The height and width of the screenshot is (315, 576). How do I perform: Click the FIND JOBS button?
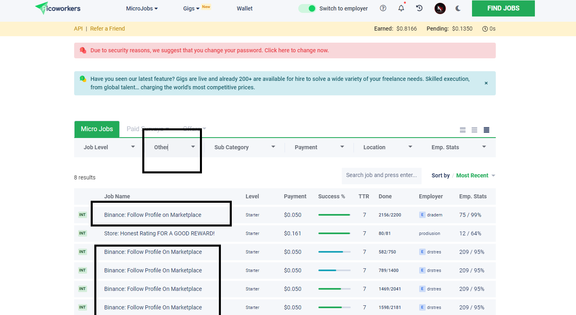[503, 8]
